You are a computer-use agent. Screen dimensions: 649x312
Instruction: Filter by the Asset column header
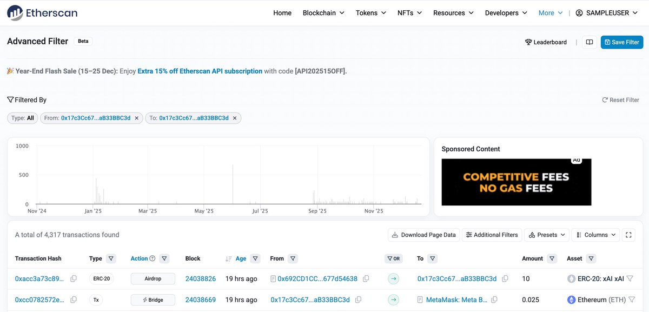coord(591,258)
